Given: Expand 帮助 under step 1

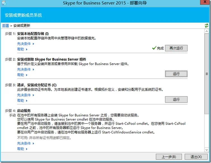Looking at the screenshot, I should click(22, 49).
